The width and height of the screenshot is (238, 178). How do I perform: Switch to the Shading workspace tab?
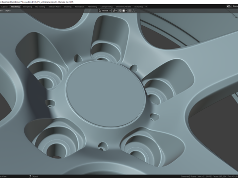point(68,7)
